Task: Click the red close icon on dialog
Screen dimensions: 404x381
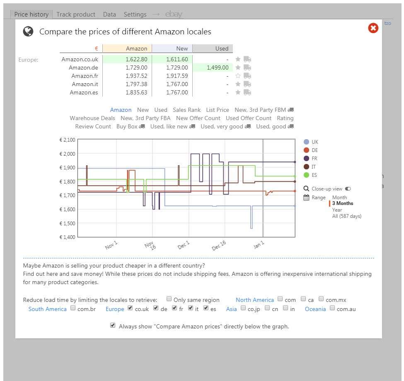Action: click(373, 28)
